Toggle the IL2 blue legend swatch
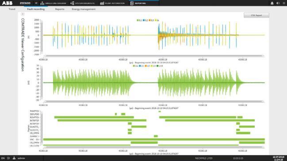Screen dimensions: 287x161 click(144, 20)
